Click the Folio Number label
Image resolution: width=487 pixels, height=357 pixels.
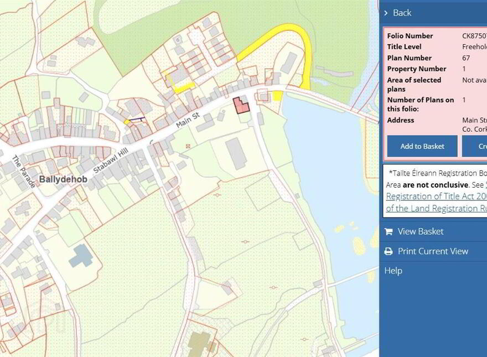coord(410,36)
